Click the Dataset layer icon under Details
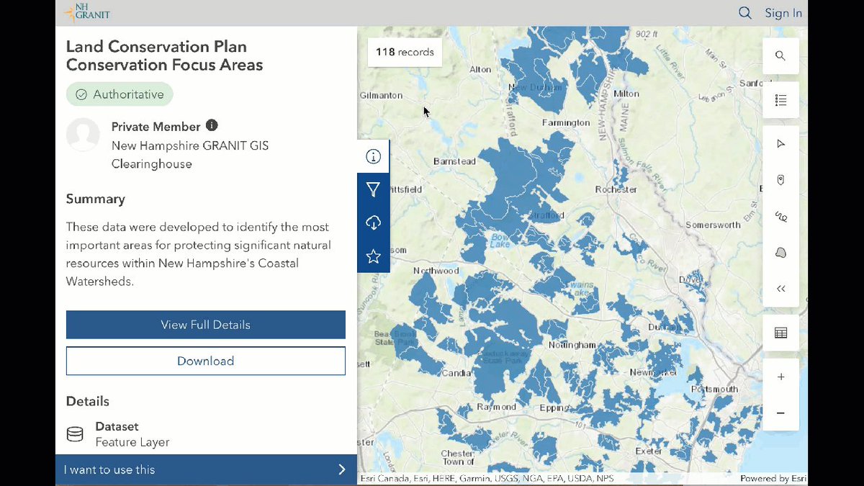The image size is (864, 486). pyautogui.click(x=75, y=434)
